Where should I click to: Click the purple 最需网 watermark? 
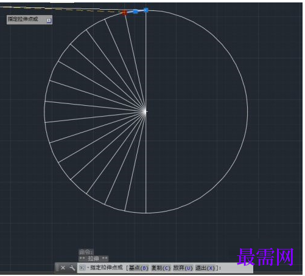265,257
